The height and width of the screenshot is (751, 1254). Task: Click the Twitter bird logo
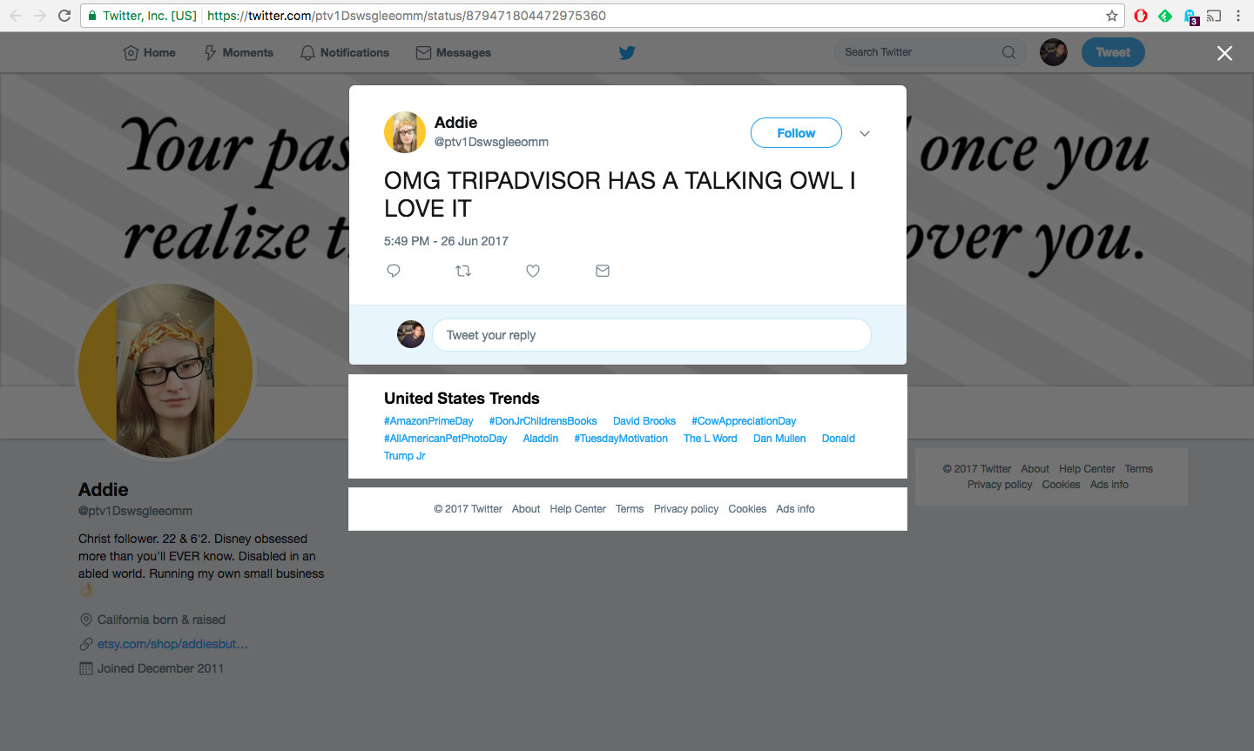[x=627, y=53]
